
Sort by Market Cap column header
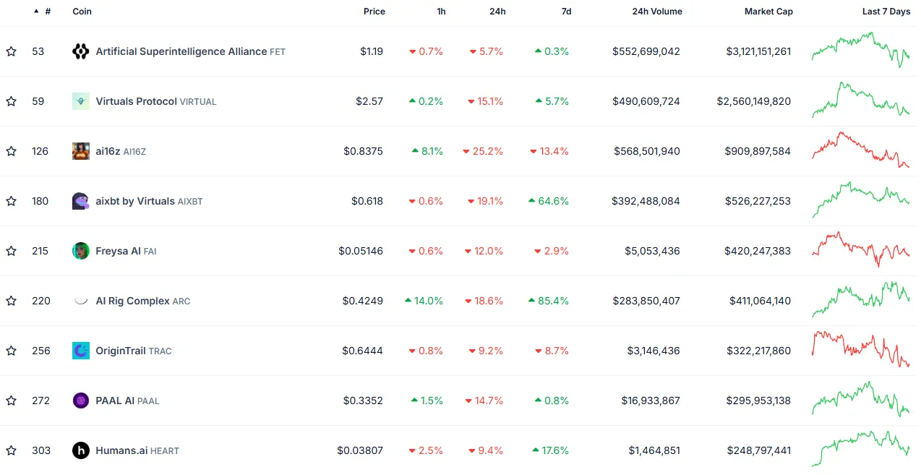[x=768, y=12]
